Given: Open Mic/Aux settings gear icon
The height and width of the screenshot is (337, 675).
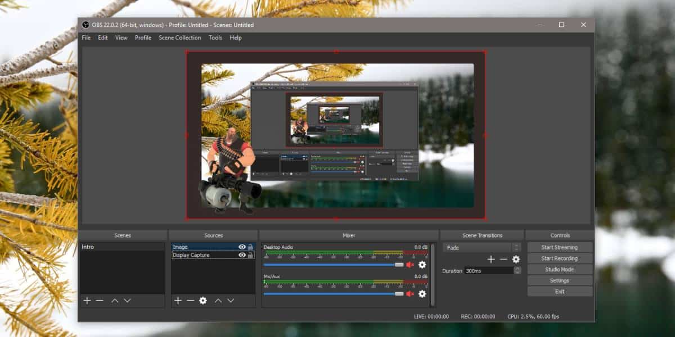Looking at the screenshot, I should tap(422, 294).
